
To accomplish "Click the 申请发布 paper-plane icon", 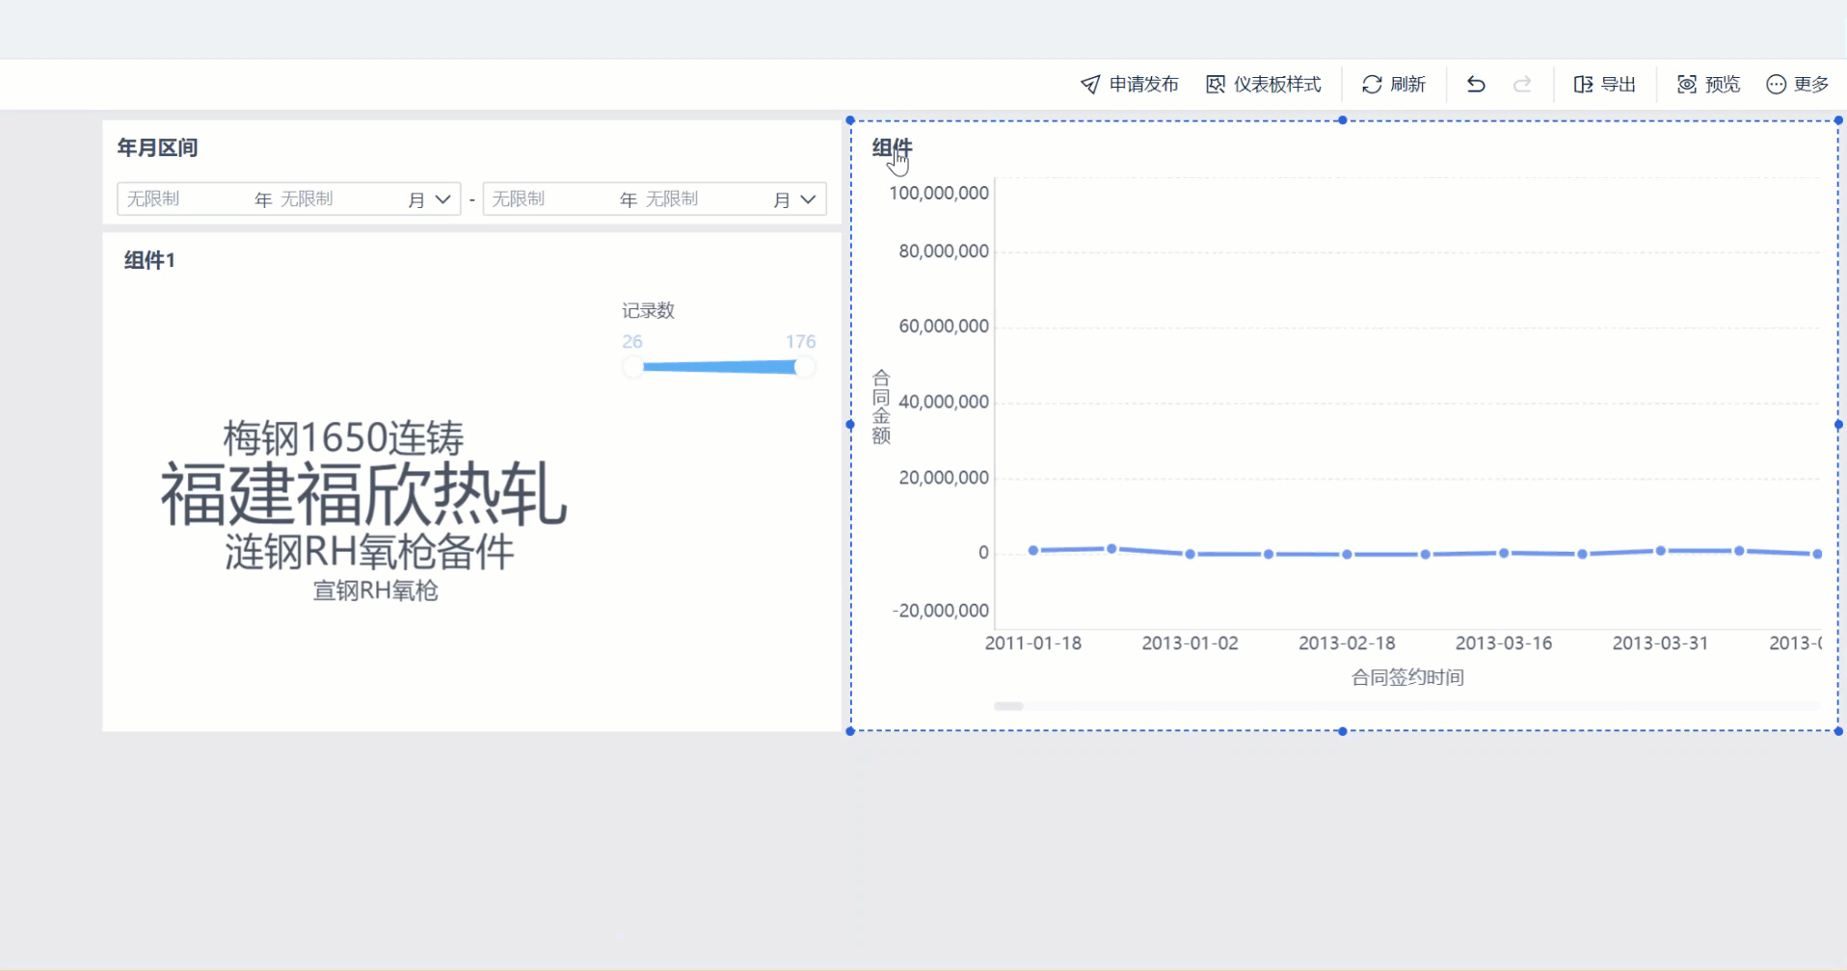I will click(1090, 85).
